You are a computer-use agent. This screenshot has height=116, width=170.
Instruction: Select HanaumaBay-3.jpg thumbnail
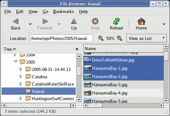pyautogui.click(x=88, y=85)
